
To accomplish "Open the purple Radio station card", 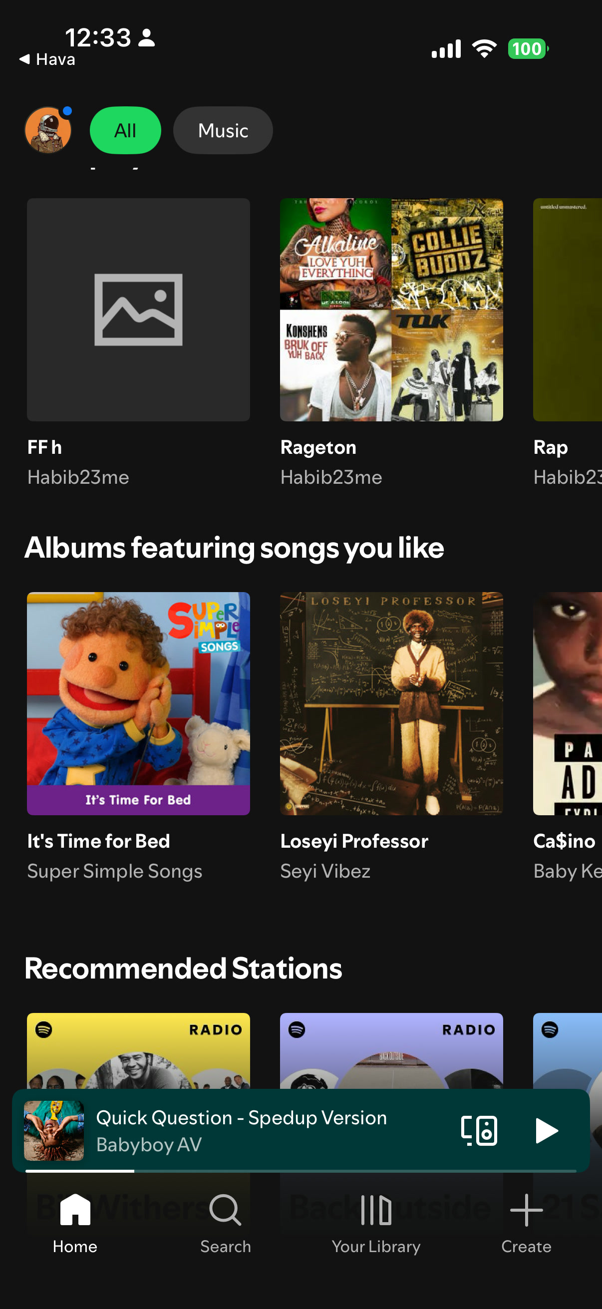I will tap(392, 1050).
